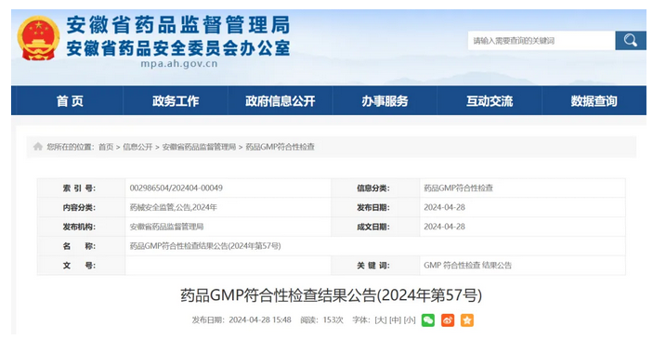Set font size to small [小]
Viewport: 666px width, 352px height.
coord(410,319)
